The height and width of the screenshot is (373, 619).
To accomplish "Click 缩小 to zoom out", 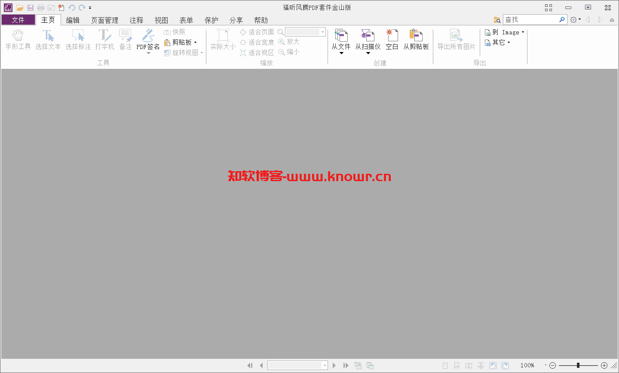I will (x=289, y=52).
